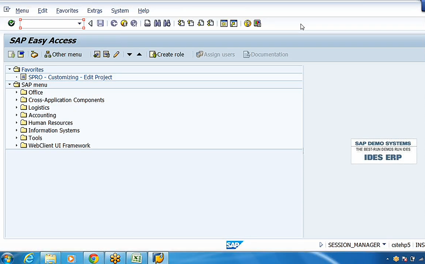
Task: Collapse the Favorites folder node
Action: [x=10, y=69]
